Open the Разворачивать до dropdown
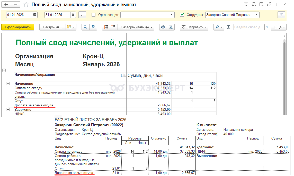Image resolution: width=294 pixels, height=176 pixels. [136, 27]
